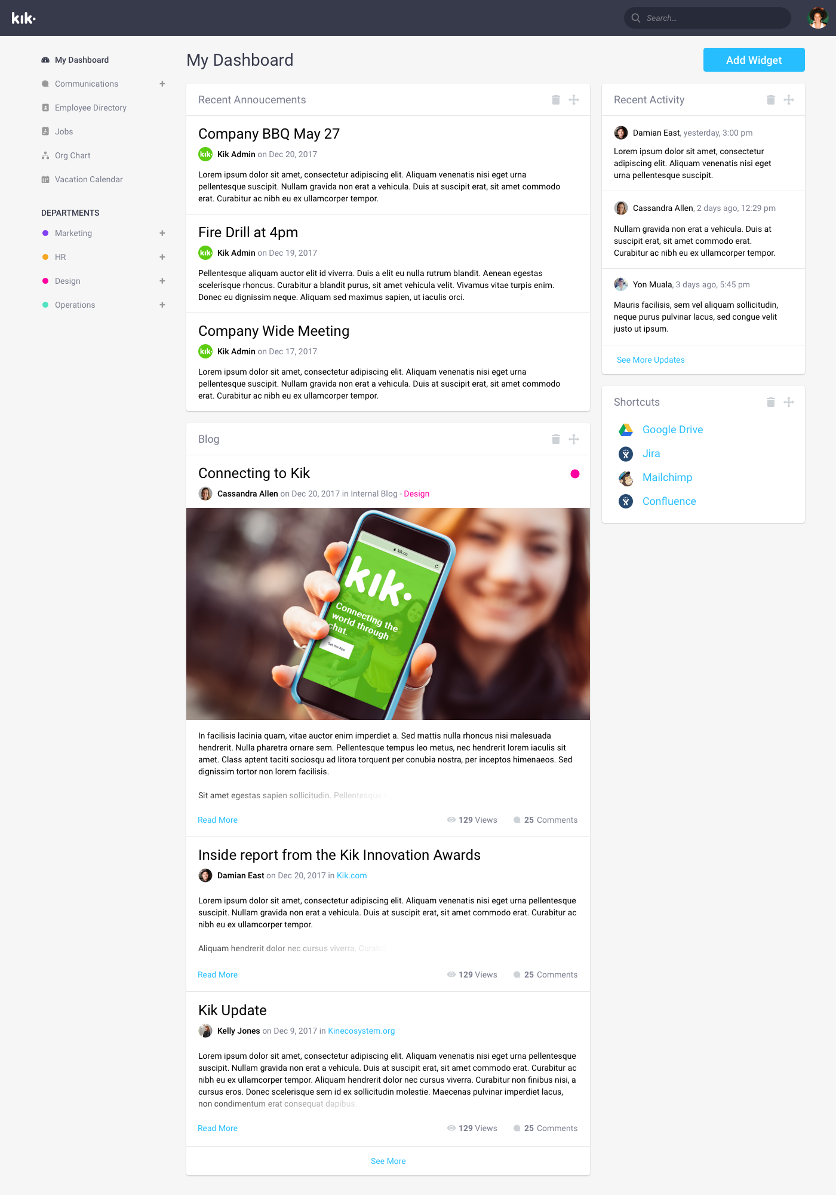Open the Google Drive shortcut icon
Viewport: 836px width, 1195px height.
(626, 430)
